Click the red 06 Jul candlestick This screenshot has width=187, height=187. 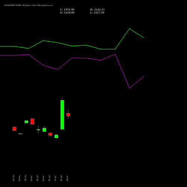(x=50, y=134)
